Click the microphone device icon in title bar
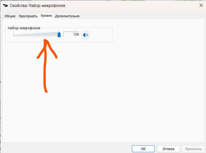The image size is (206, 153). 6,6
